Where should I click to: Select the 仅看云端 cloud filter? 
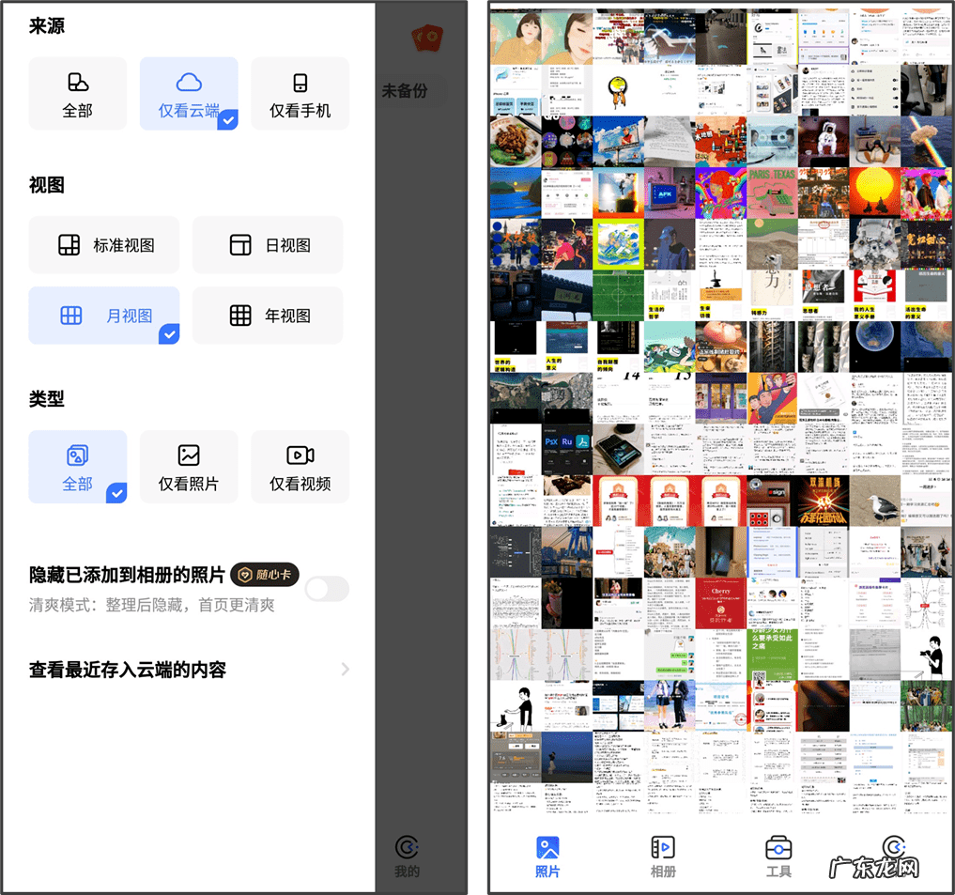point(189,93)
